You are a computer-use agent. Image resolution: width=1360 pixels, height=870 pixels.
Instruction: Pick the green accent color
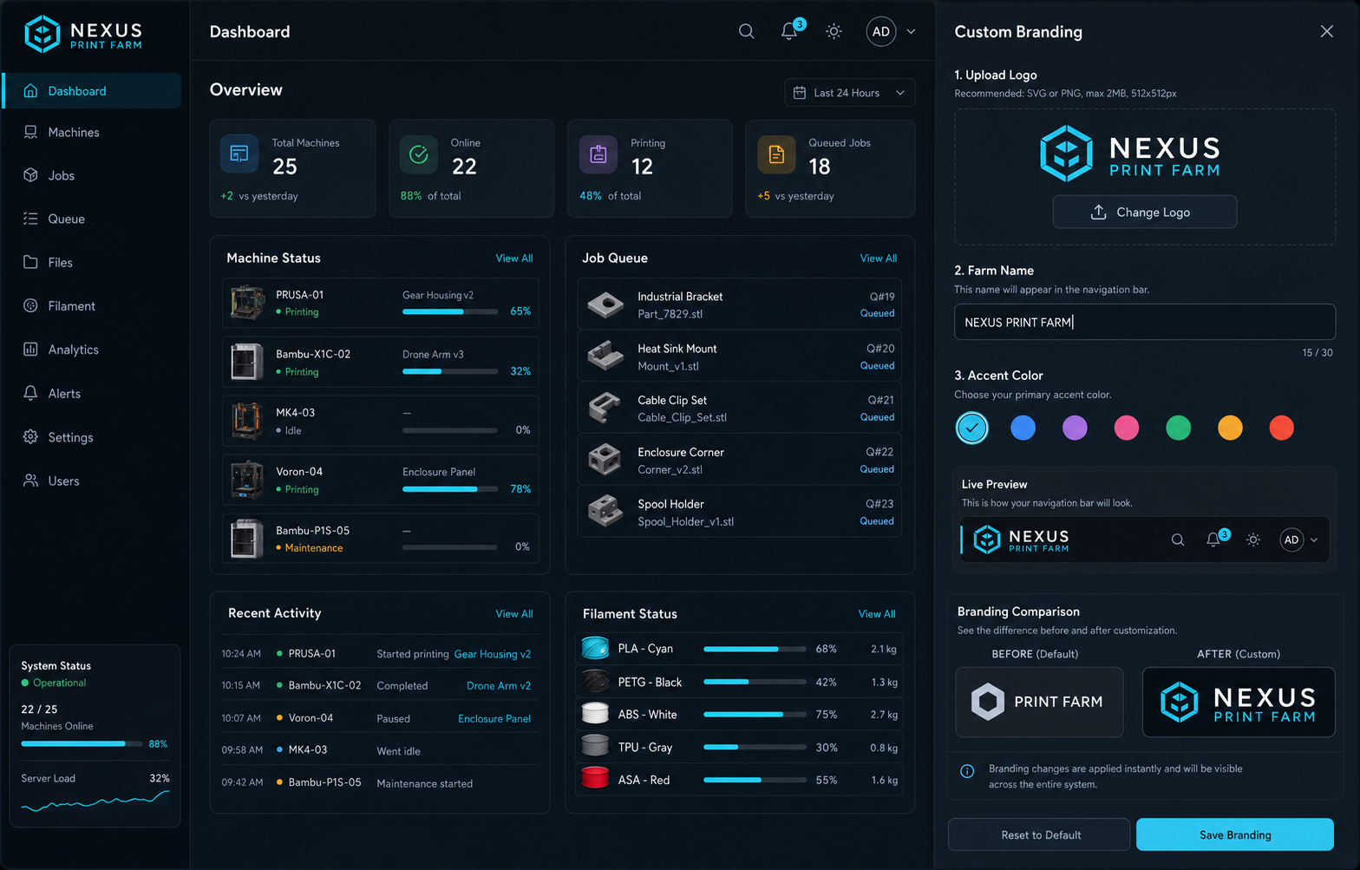1178,428
